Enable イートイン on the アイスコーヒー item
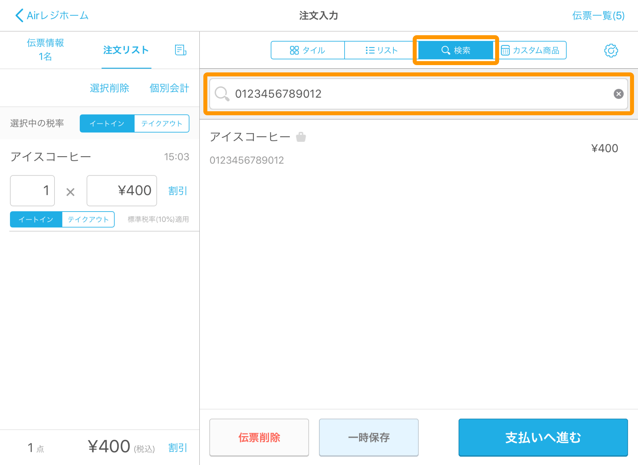 36,219
